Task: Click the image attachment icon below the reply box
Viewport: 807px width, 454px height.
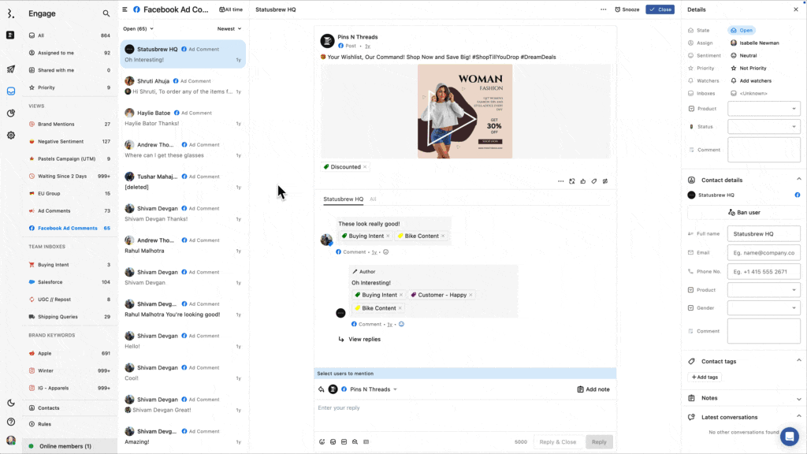Action: click(x=333, y=441)
